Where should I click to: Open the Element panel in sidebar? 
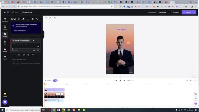(x=5, y=50)
